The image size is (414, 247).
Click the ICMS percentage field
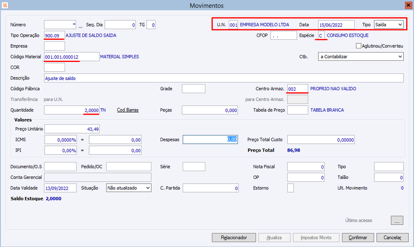61,140
